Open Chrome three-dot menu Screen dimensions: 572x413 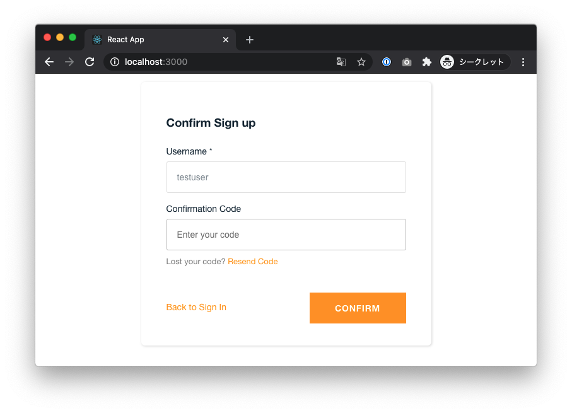(x=523, y=62)
